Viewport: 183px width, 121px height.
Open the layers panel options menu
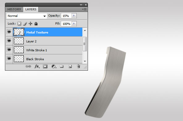(84, 9)
